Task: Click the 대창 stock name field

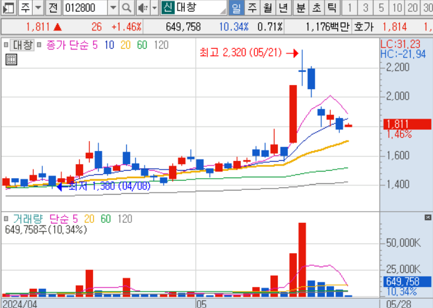Action: pos(201,8)
